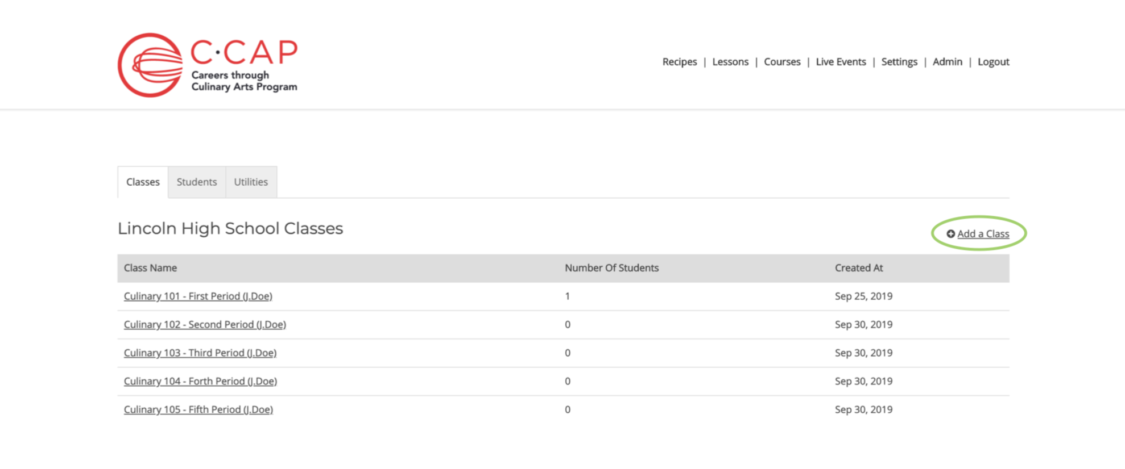Open Culinary 102 - Second Period class
This screenshot has height=469, width=1125.
205,325
